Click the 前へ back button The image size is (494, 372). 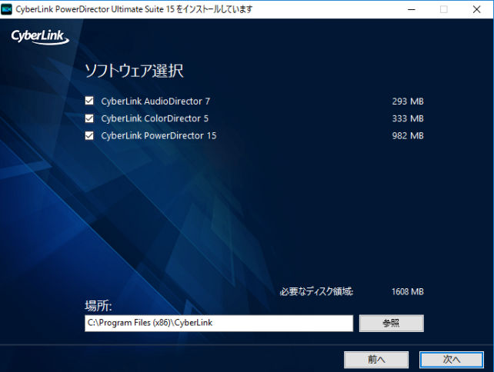point(376,360)
